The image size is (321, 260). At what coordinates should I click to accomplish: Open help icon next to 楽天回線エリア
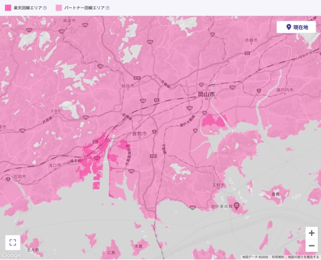(45, 8)
